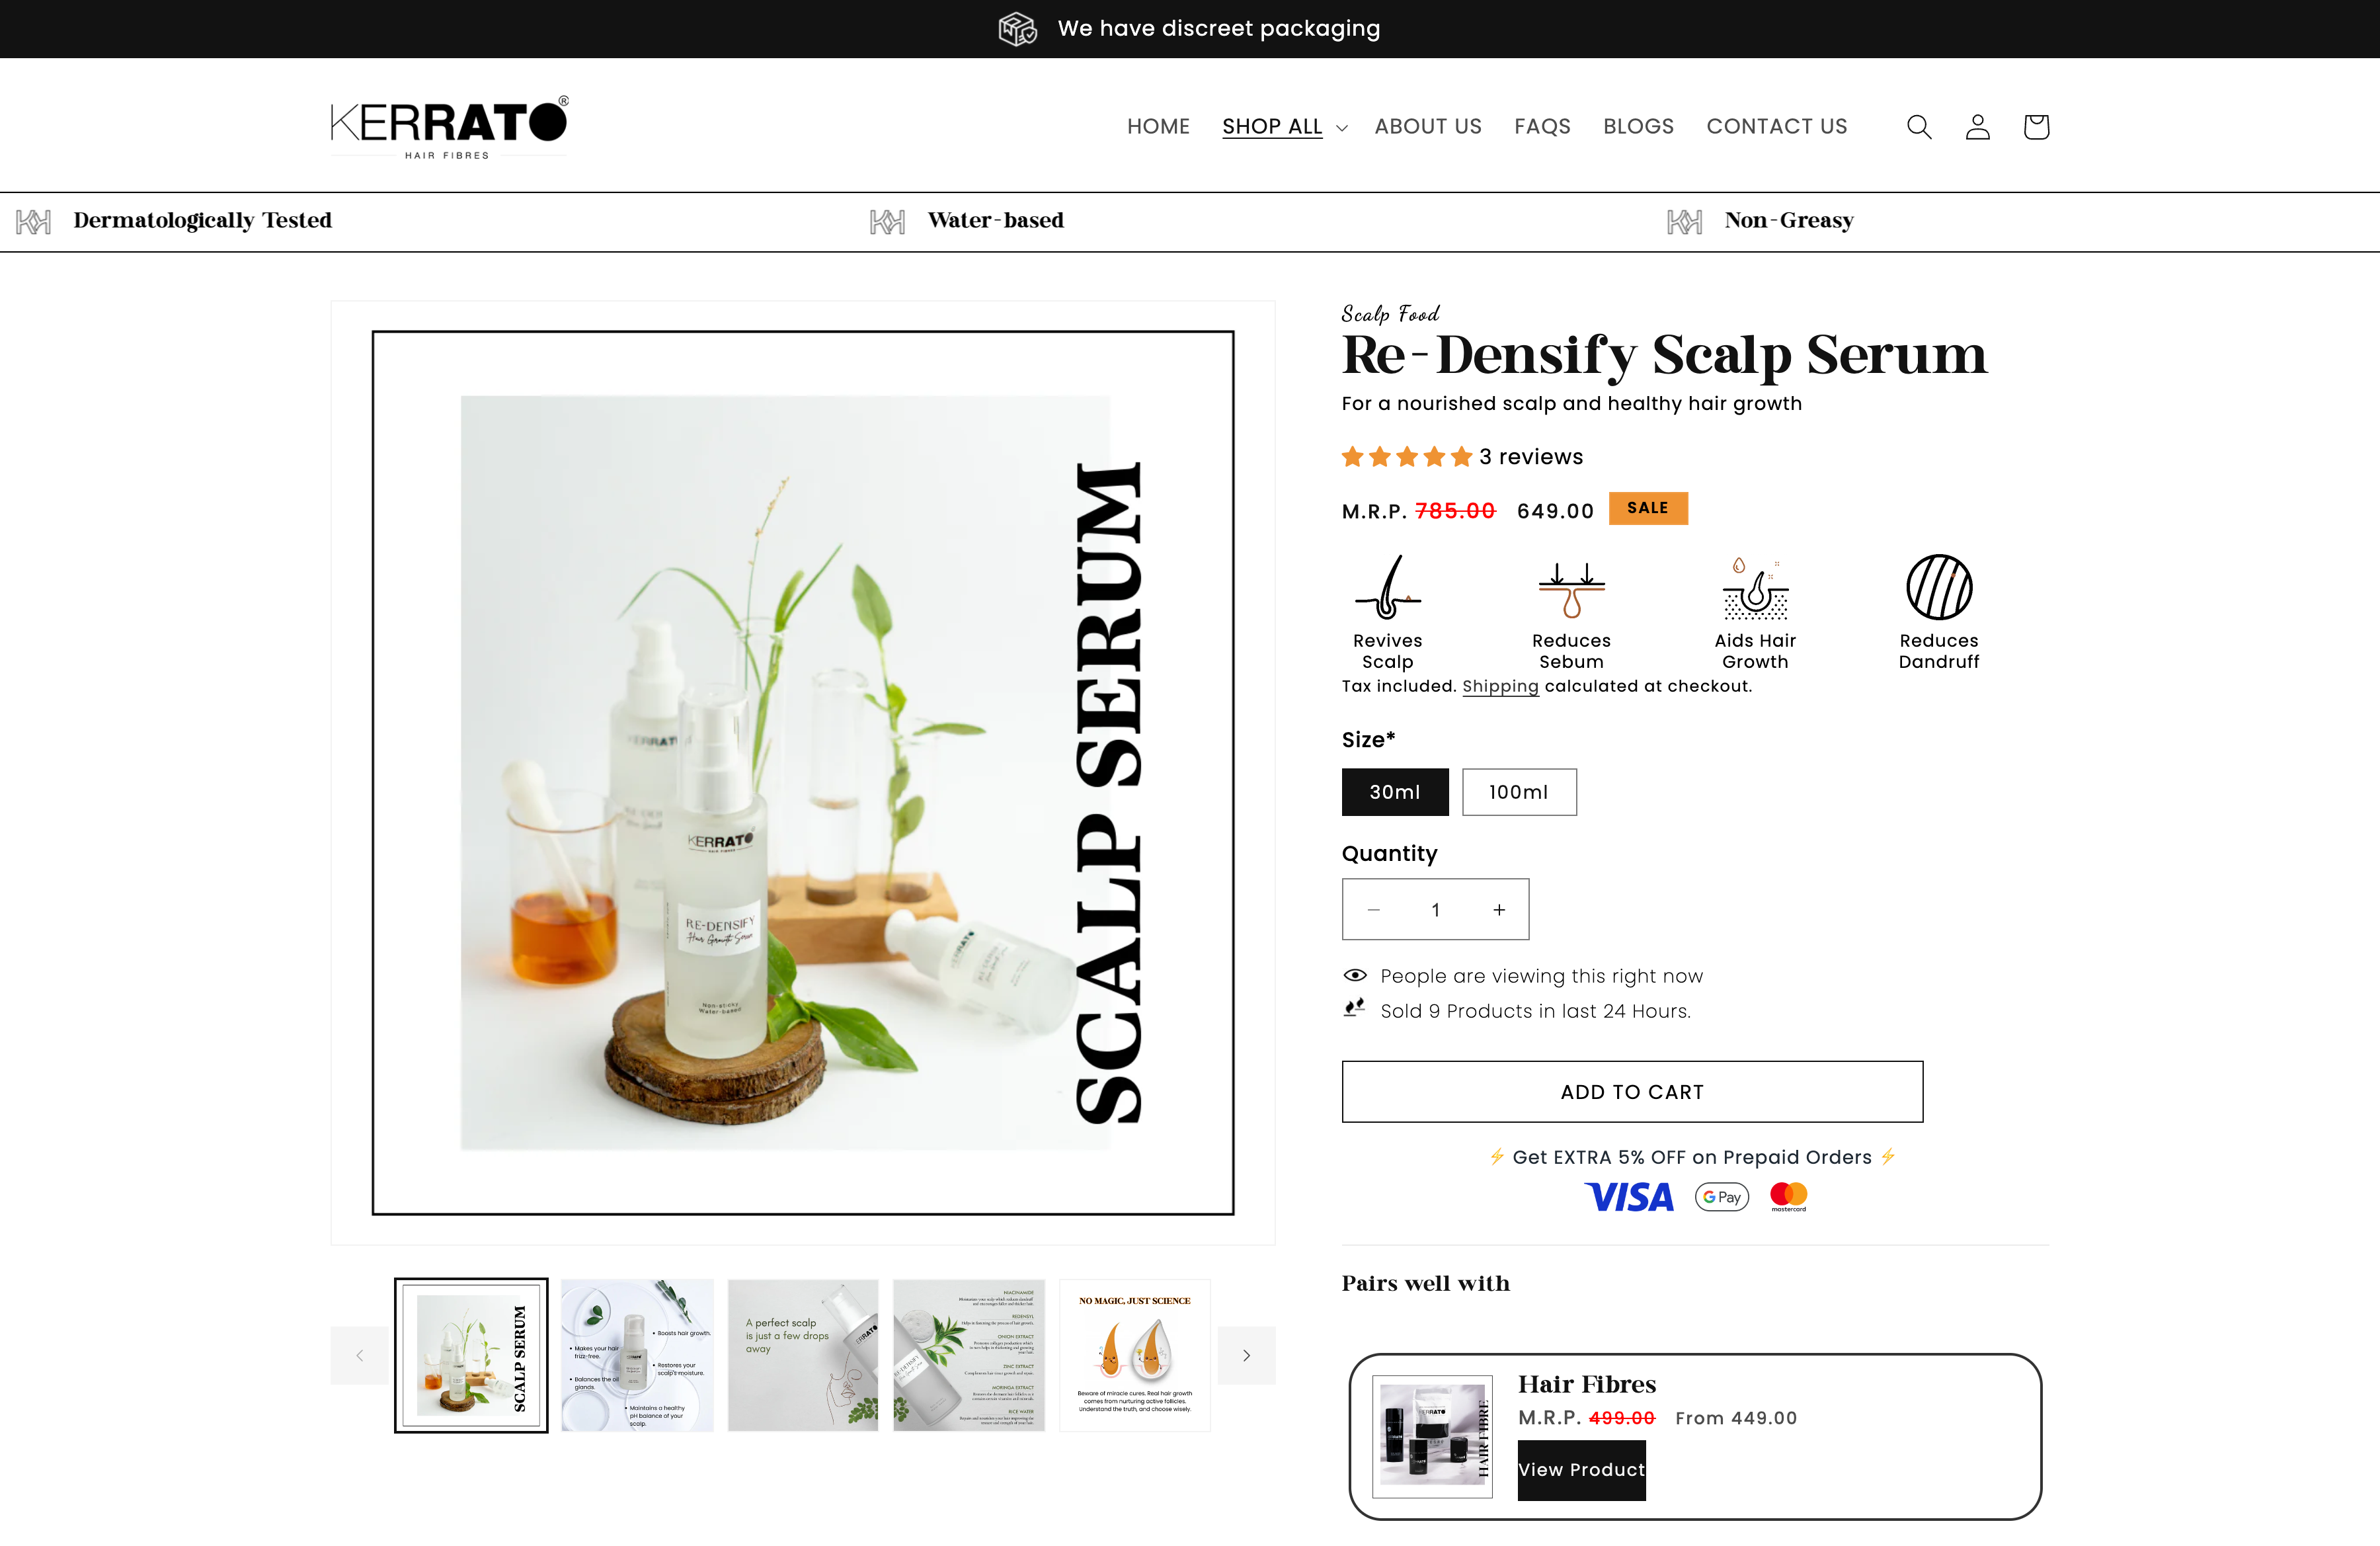Image resolution: width=2380 pixels, height=1546 pixels.
Task: Click the Aids Hair Growth icon
Action: click(1755, 587)
